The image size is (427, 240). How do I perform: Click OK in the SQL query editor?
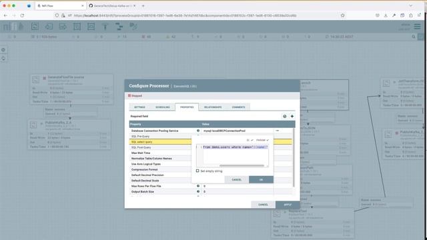click(261, 179)
